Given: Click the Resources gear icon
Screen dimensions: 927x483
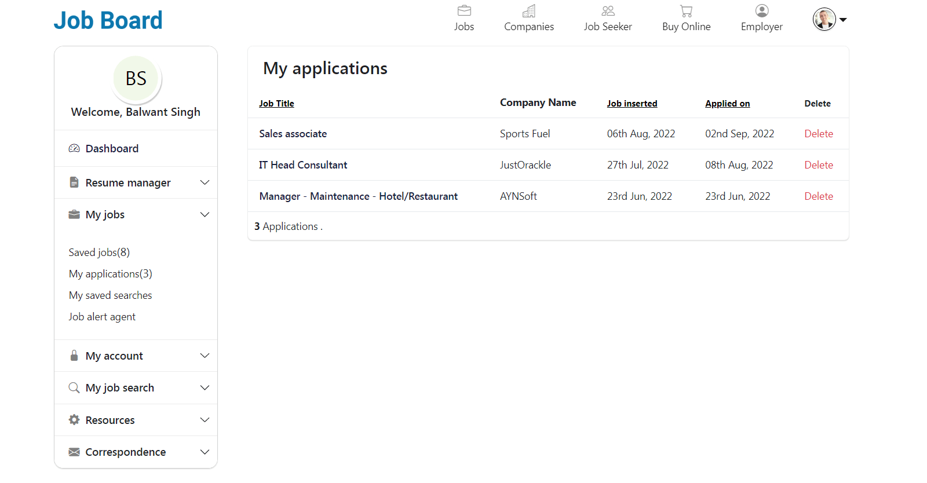Looking at the screenshot, I should coord(74,420).
